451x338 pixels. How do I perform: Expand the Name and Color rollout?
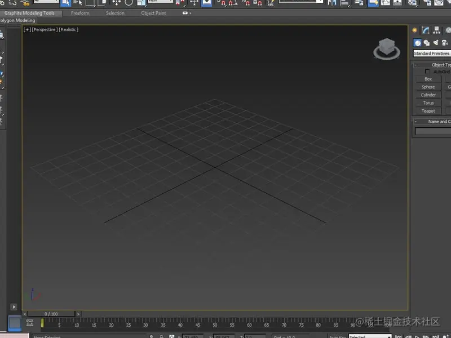point(415,121)
